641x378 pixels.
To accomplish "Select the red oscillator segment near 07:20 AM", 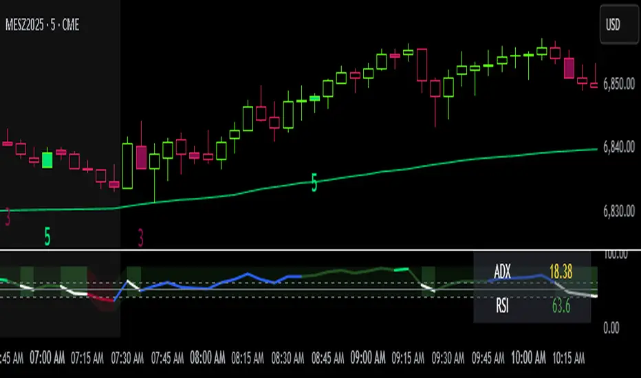I will click(x=101, y=298).
